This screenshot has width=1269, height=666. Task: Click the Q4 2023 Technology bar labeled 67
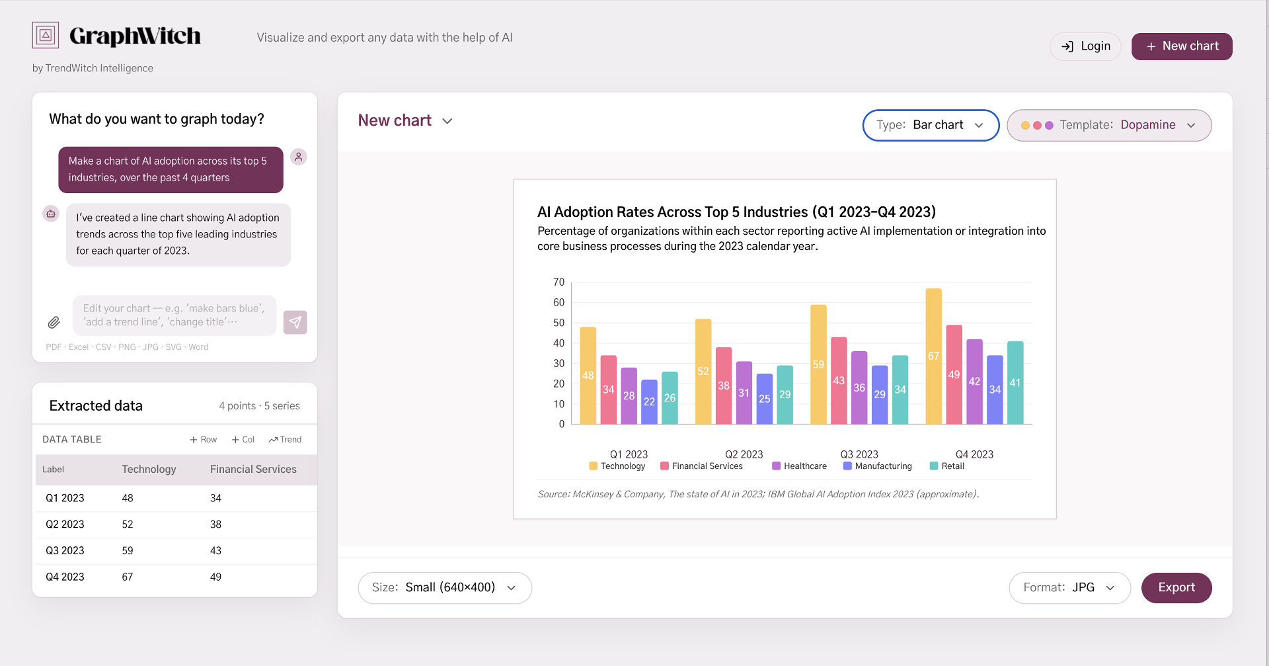(933, 356)
